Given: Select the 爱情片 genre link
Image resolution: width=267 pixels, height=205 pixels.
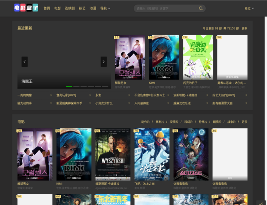Looking at the screenshot, I should [x=174, y=122].
